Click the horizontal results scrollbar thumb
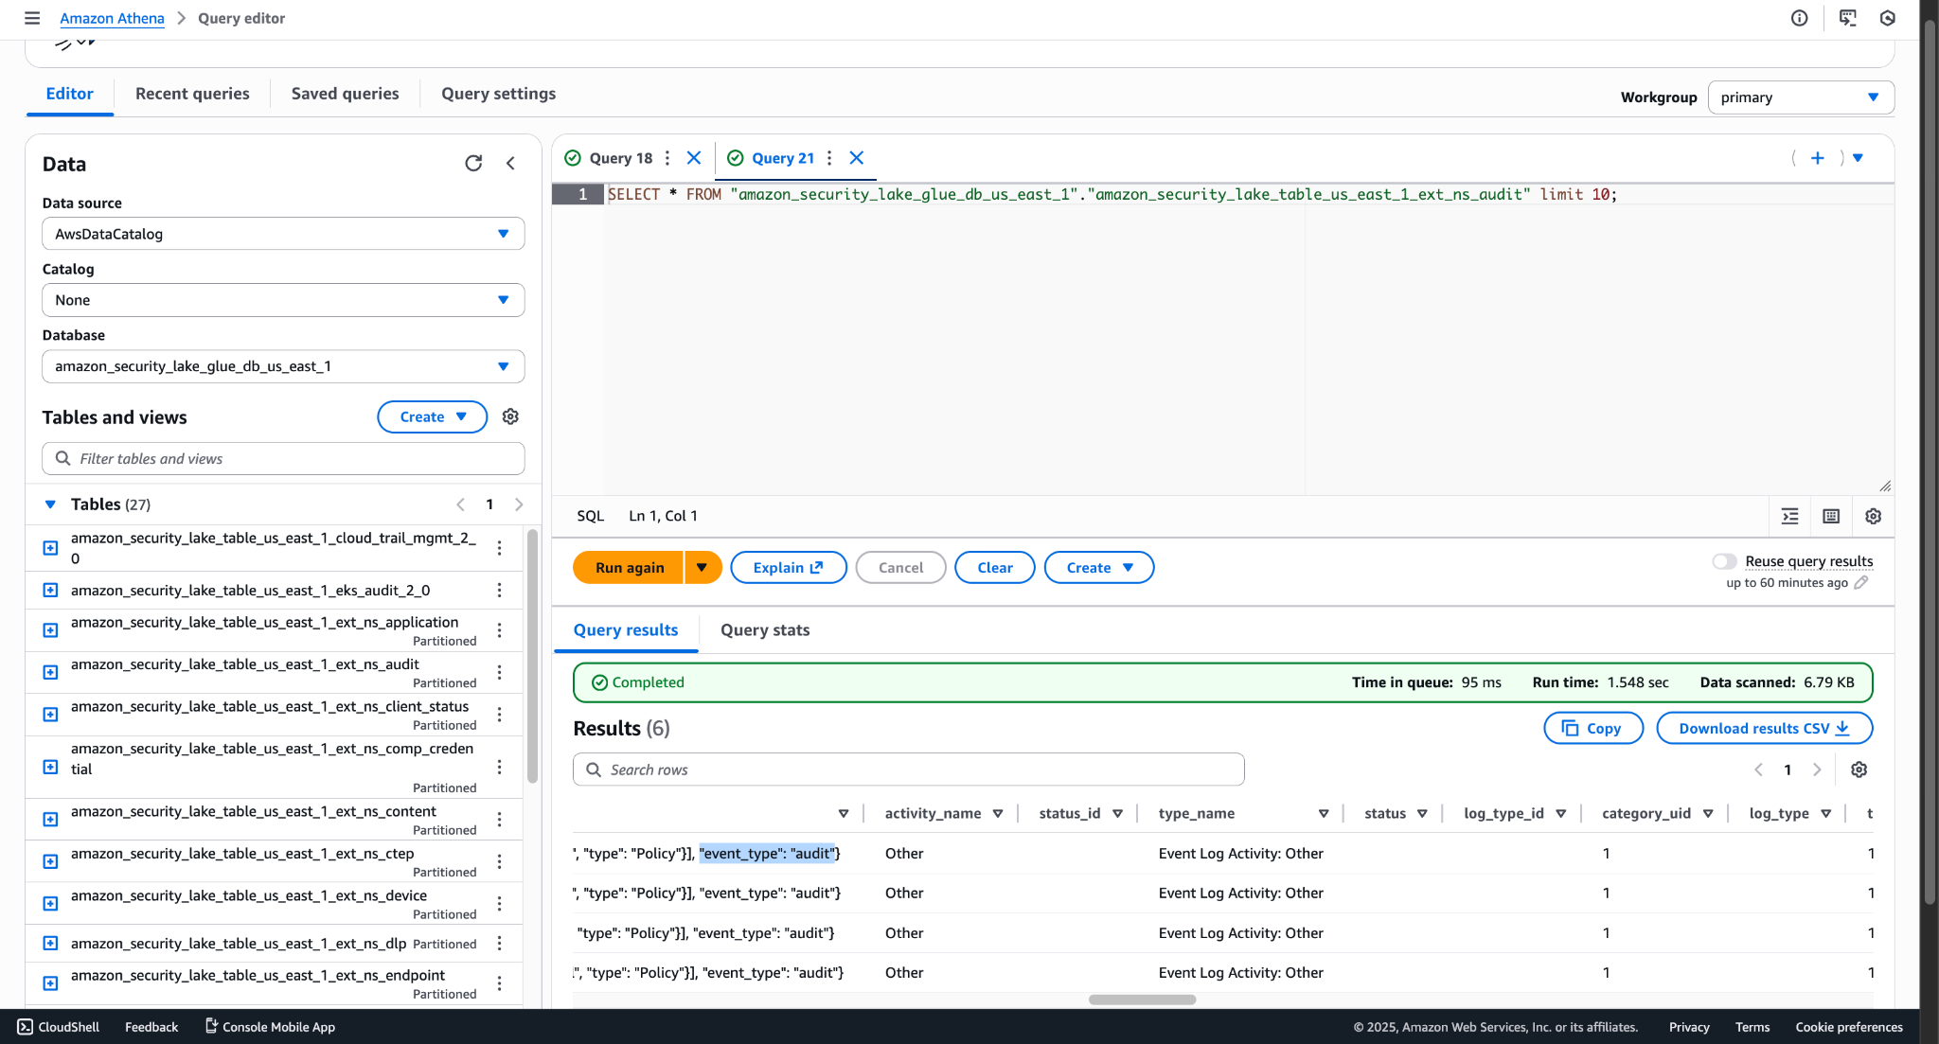The image size is (1939, 1044). click(1142, 1000)
